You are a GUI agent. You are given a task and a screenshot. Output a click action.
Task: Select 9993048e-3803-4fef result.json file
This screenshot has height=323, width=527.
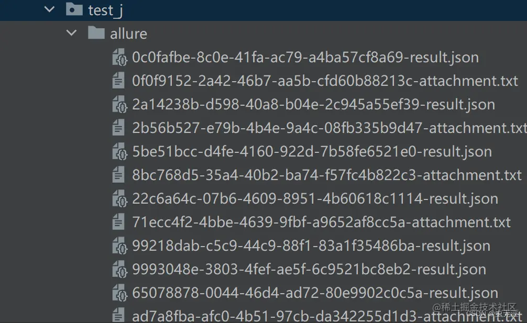point(309,269)
